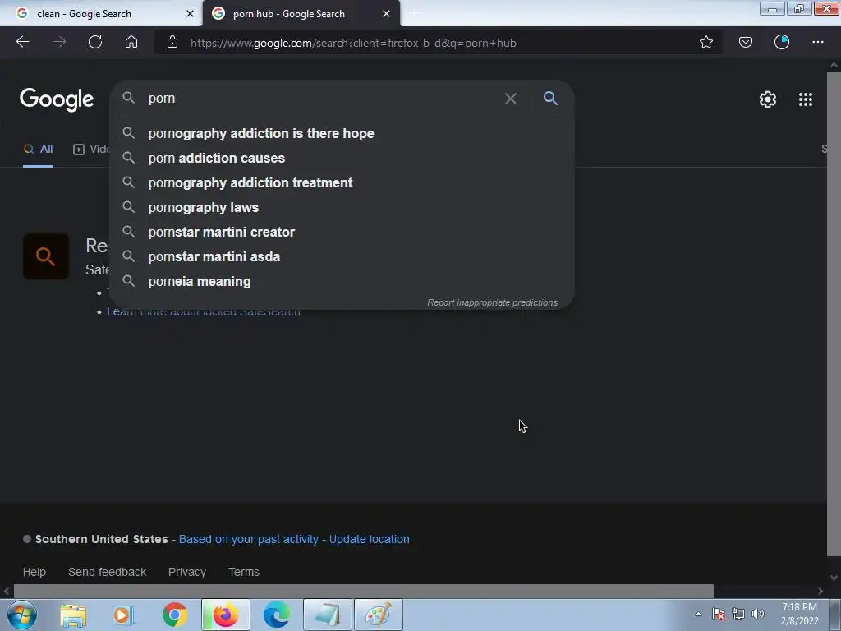Screen dimensions: 841x631
Task: Choose suggestion 'porn addiction causes'
Action: (342, 158)
